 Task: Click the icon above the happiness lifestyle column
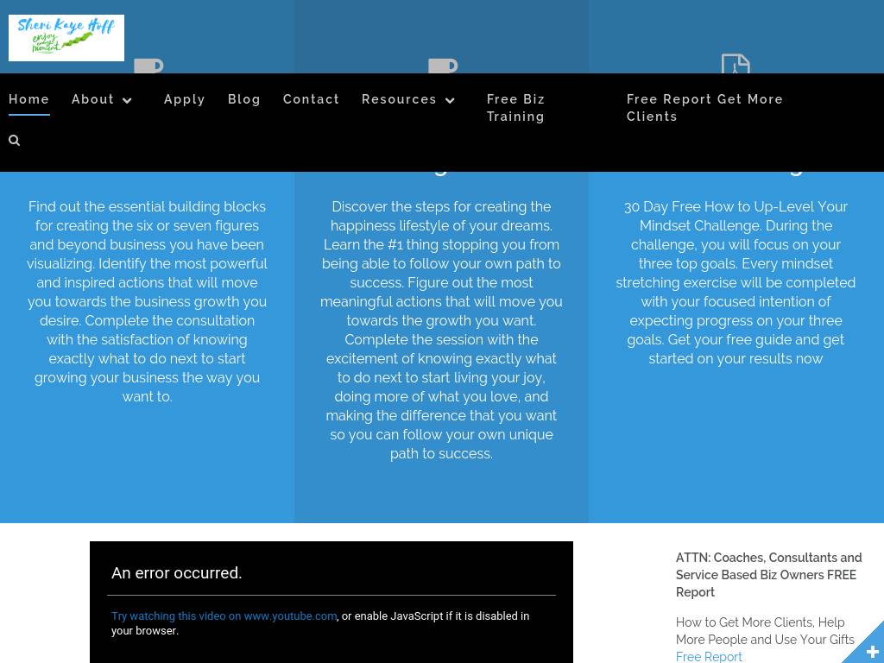coord(443,66)
